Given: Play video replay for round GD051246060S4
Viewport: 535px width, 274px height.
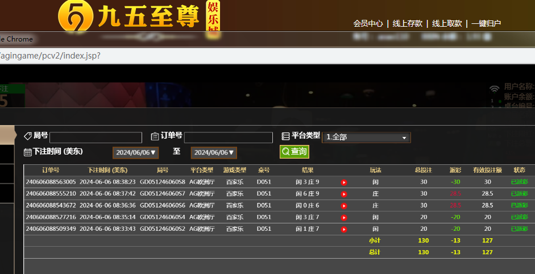Looking at the screenshot, I should [344, 218].
